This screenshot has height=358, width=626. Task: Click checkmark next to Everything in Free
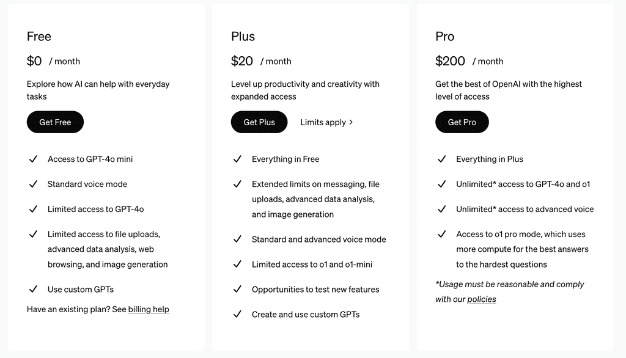click(238, 159)
